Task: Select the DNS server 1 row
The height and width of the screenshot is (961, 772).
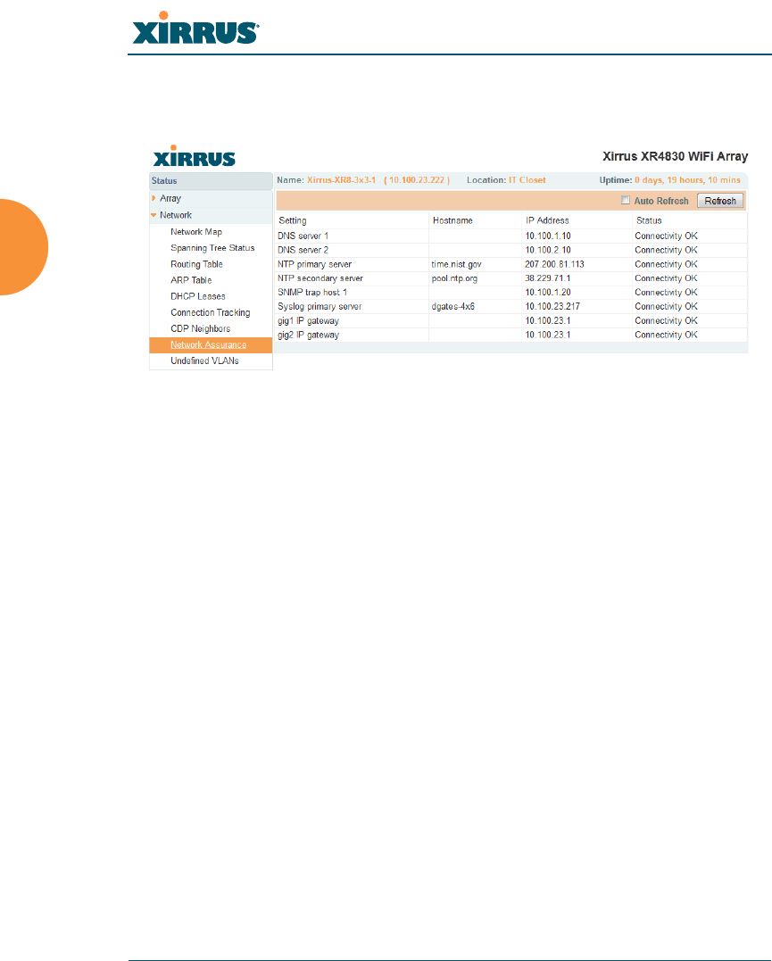Action: 511,236
